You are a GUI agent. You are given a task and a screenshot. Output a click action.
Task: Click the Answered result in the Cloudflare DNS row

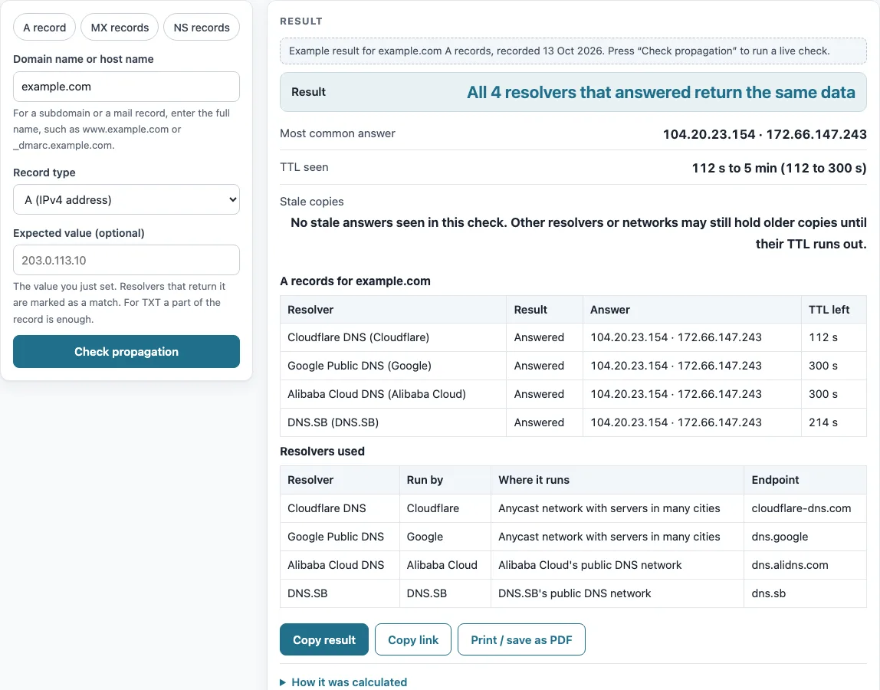point(539,337)
